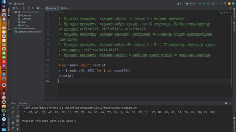
Task: Open editor tabs more-options dots
Action: pyautogui.click(x=230, y=8)
